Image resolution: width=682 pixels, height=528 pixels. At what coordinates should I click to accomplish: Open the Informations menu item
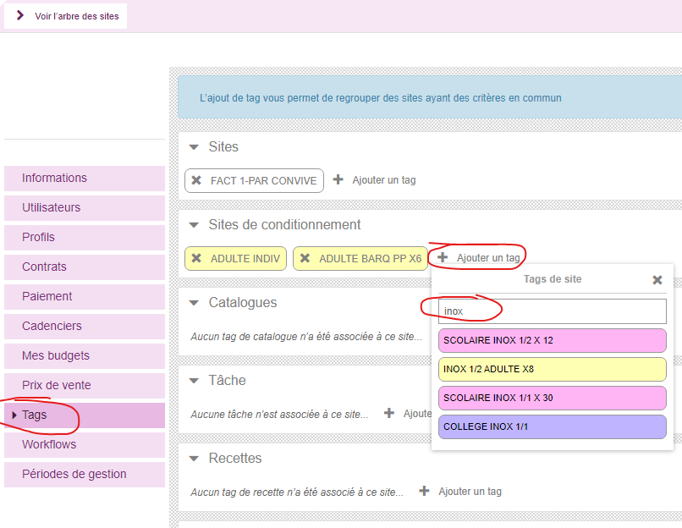85,178
